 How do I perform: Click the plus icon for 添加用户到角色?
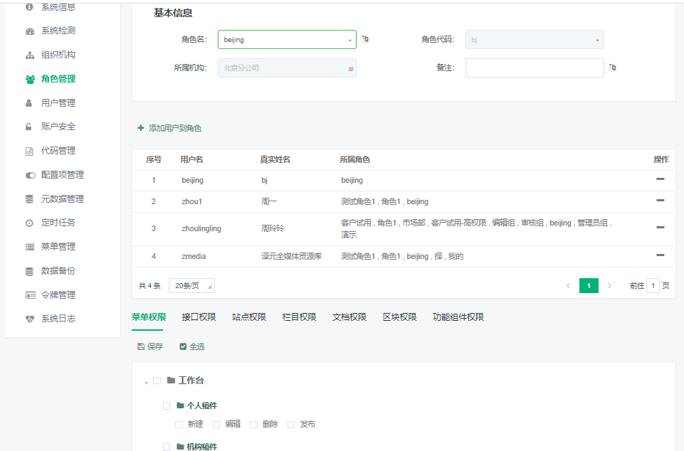(x=141, y=128)
